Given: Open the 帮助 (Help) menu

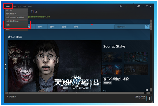Looking at the screenshot, I should point(30,7).
